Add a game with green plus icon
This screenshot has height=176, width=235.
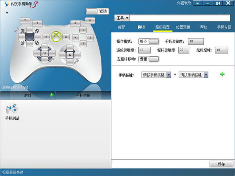pos(52,95)
